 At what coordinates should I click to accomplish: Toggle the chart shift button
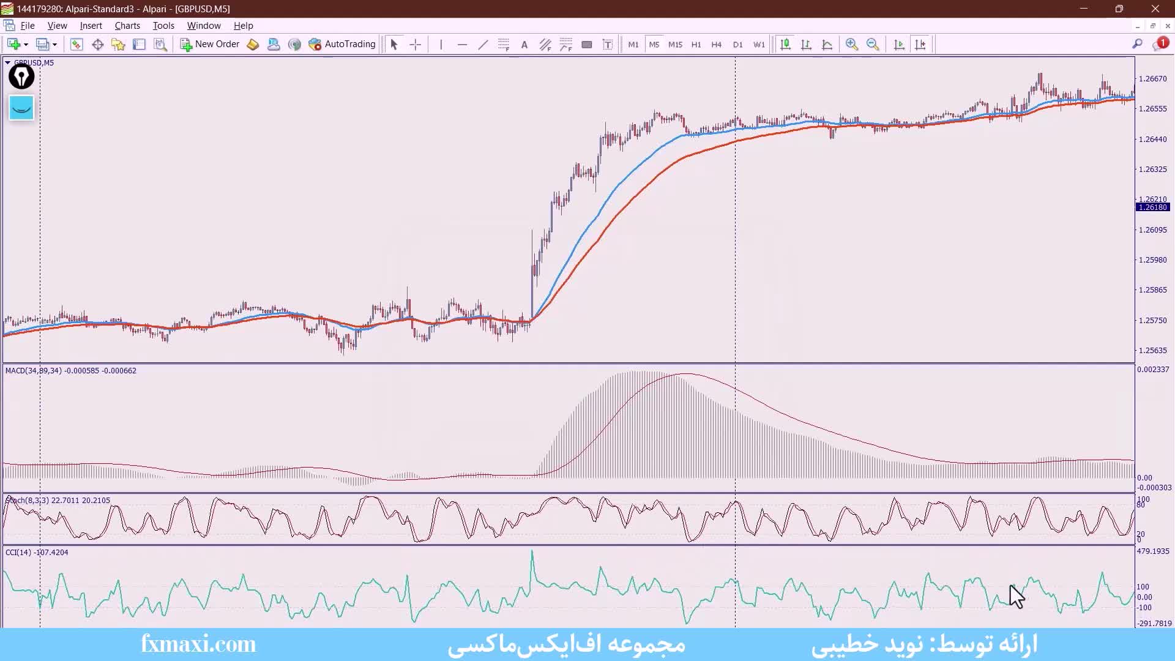point(920,45)
